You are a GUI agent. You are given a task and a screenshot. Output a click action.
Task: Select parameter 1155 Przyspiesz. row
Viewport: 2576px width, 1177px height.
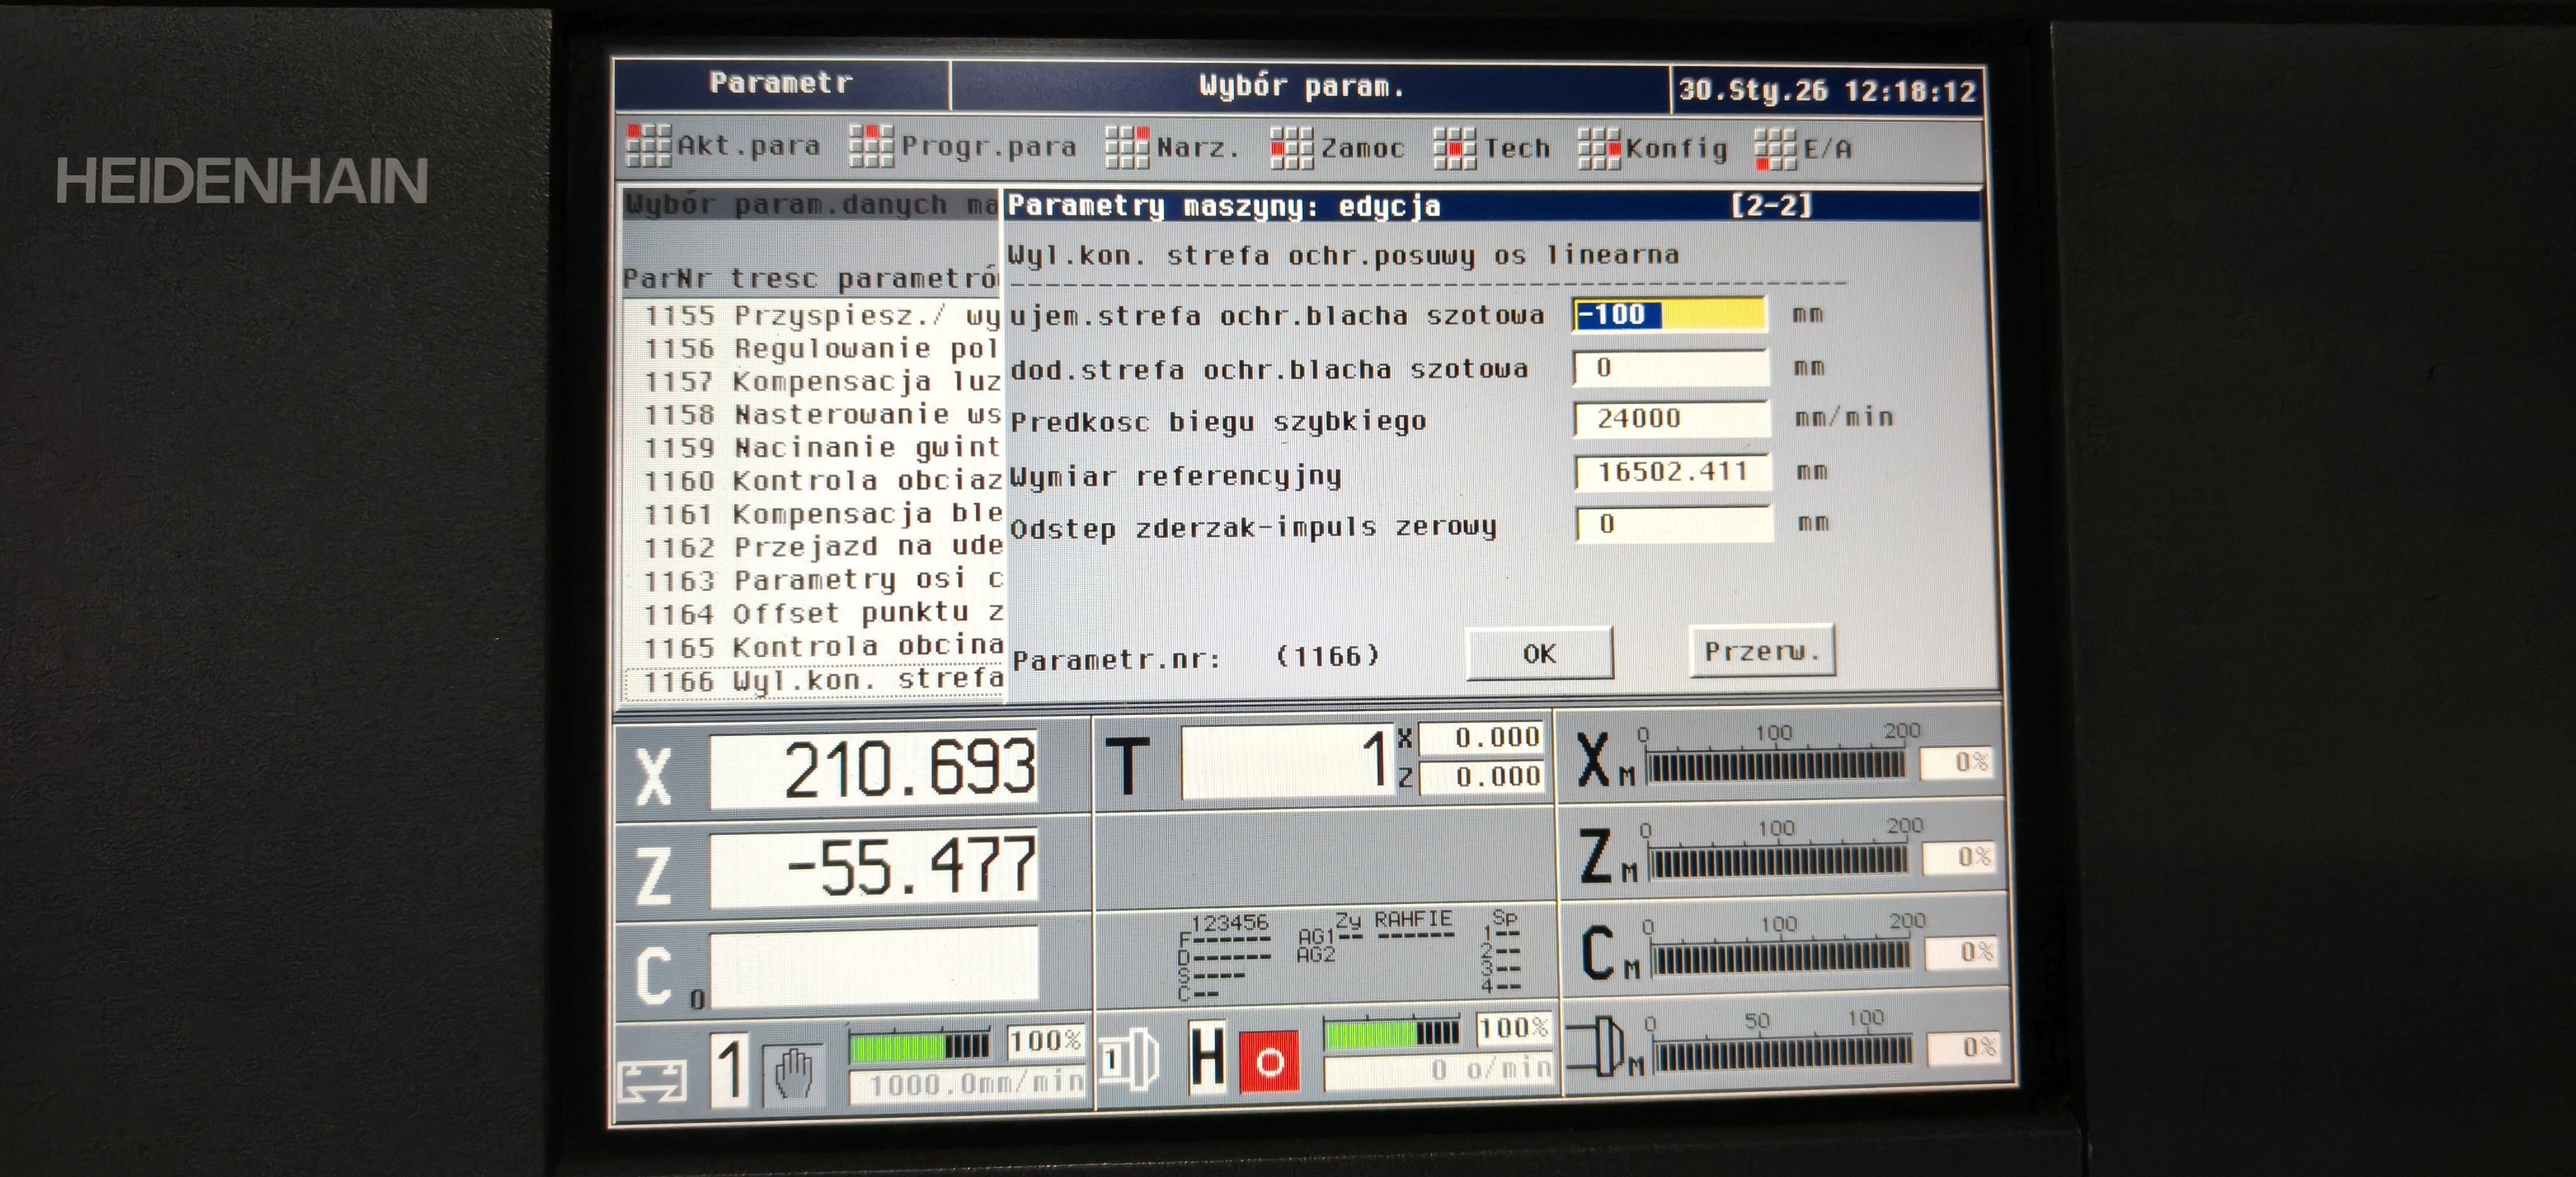[813, 316]
